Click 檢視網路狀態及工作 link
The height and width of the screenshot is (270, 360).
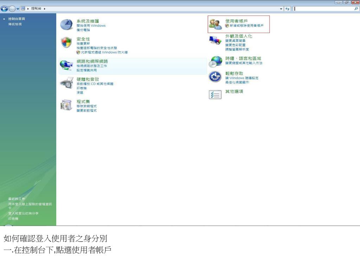pos(92,66)
